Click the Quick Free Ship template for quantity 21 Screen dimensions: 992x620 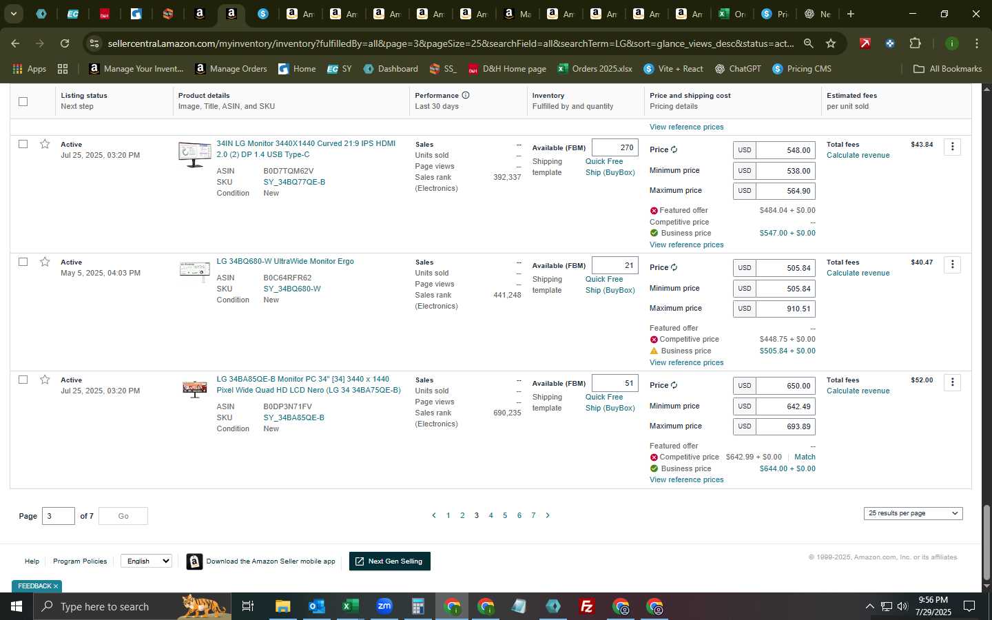tap(610, 285)
